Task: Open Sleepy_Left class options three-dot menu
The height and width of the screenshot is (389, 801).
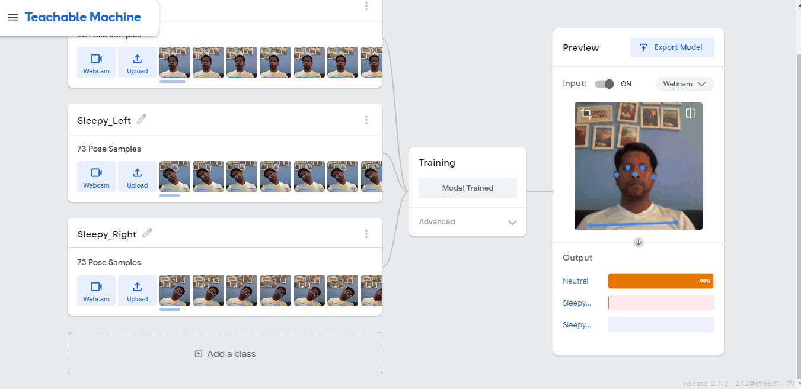Action: click(366, 120)
